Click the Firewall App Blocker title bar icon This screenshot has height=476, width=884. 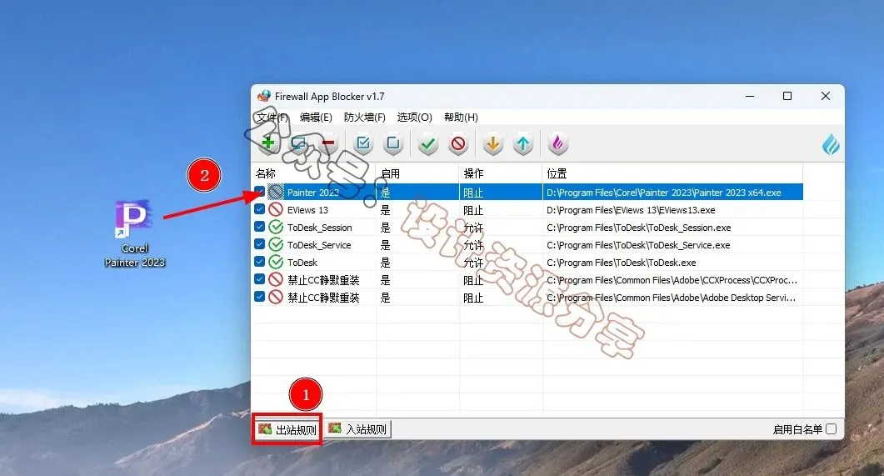pyautogui.click(x=264, y=96)
